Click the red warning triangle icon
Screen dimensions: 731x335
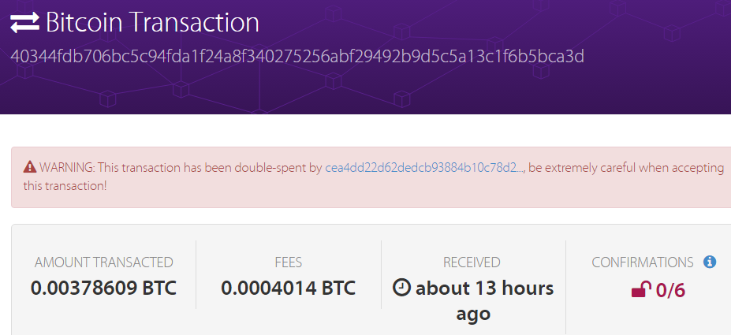pyautogui.click(x=30, y=167)
